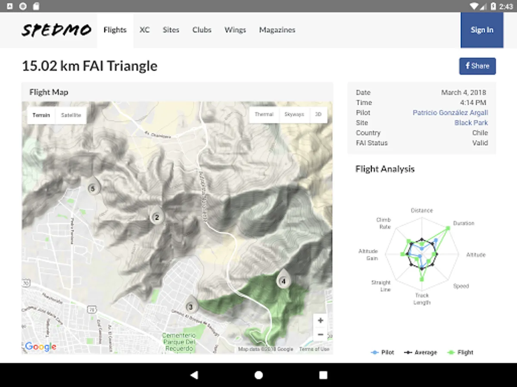Open the Sites tab
Screen dimensions: 517x387
coord(171,30)
